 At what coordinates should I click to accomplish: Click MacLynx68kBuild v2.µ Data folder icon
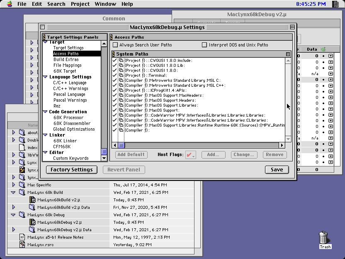(32, 207)
